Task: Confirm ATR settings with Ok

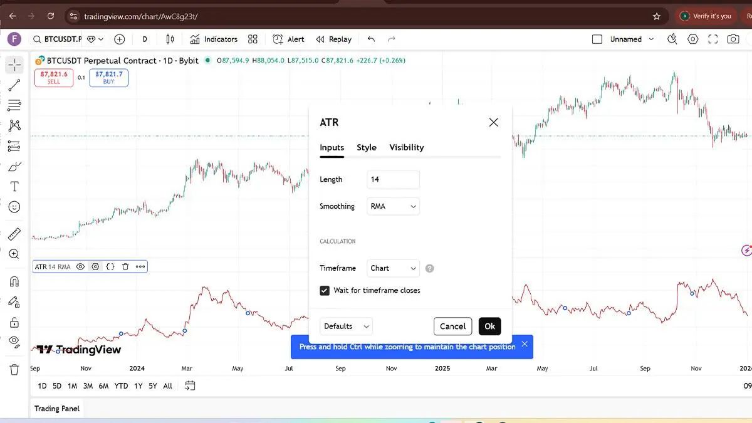Action: [490, 326]
